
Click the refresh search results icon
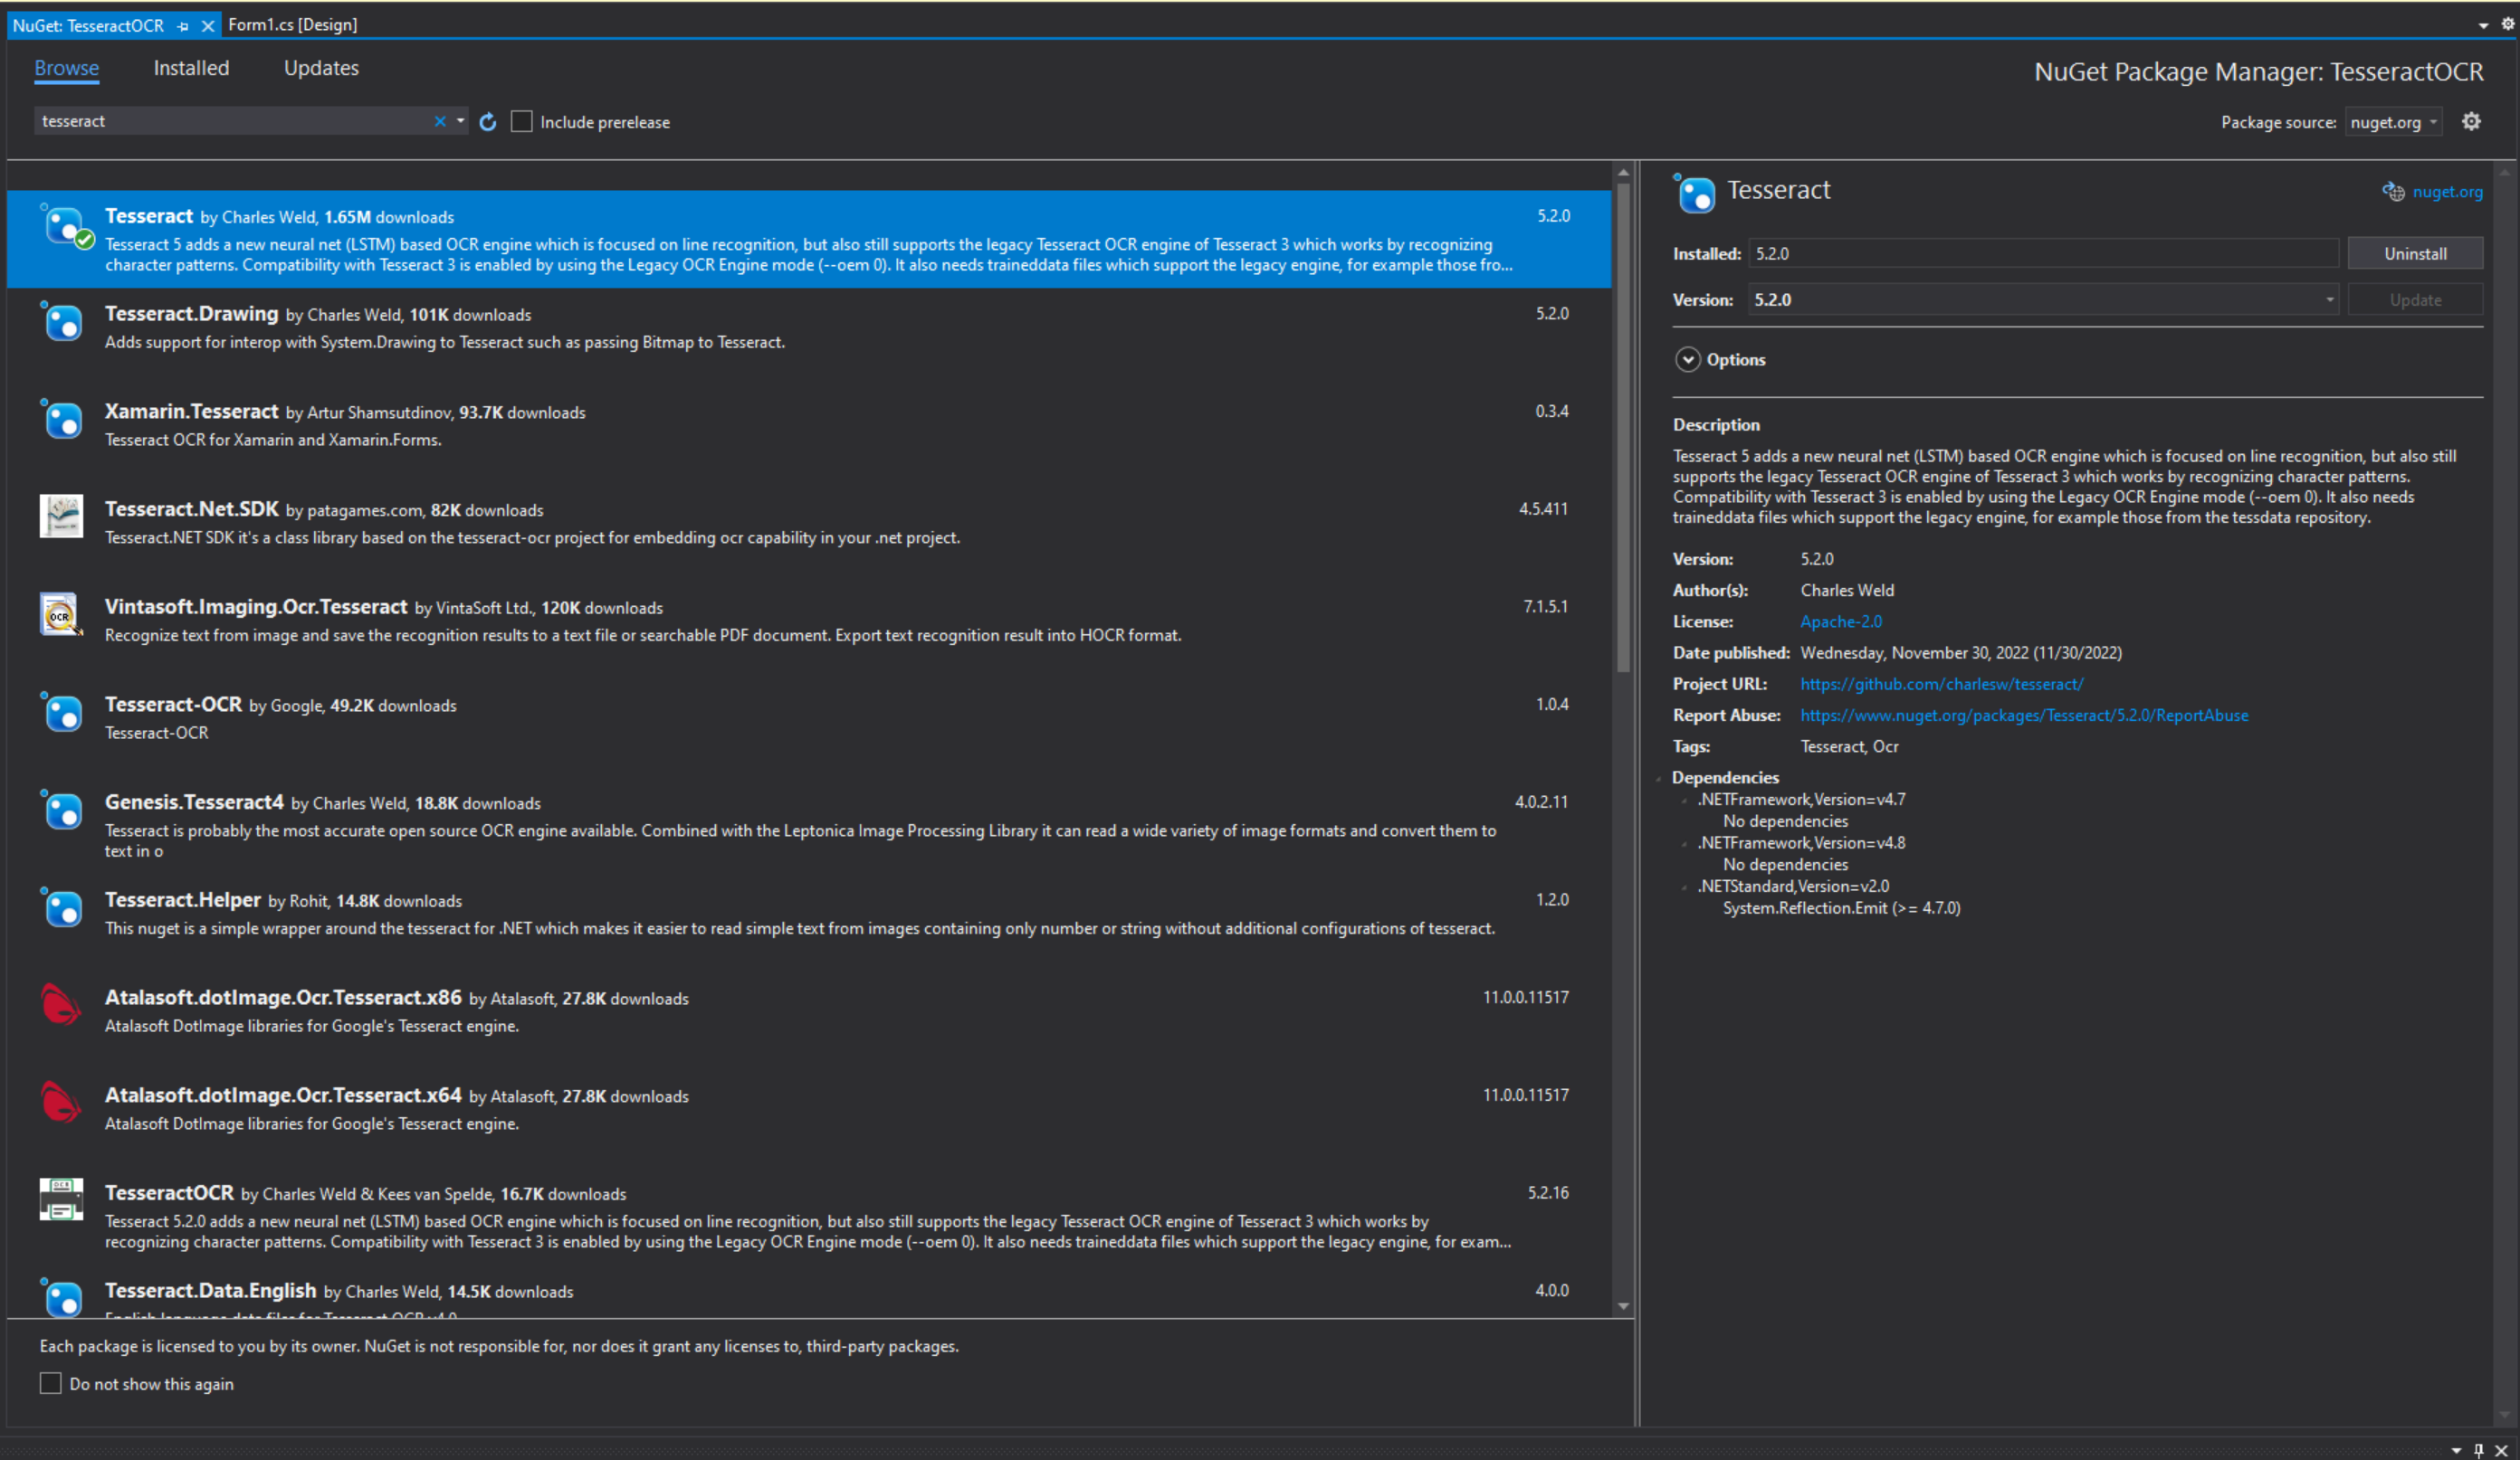(488, 122)
